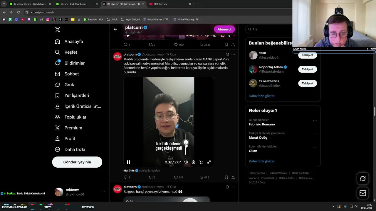Follow tese with Takip et

(x=308, y=55)
